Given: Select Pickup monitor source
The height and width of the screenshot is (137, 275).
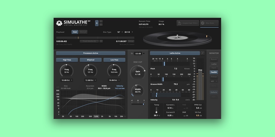Looking at the screenshot, I should tap(214, 76).
